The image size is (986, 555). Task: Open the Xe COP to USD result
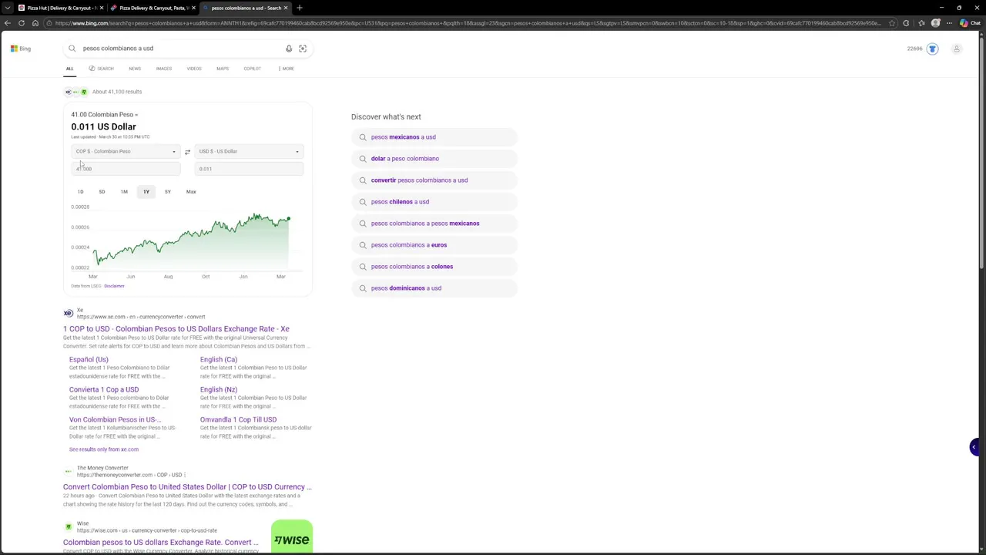click(176, 329)
